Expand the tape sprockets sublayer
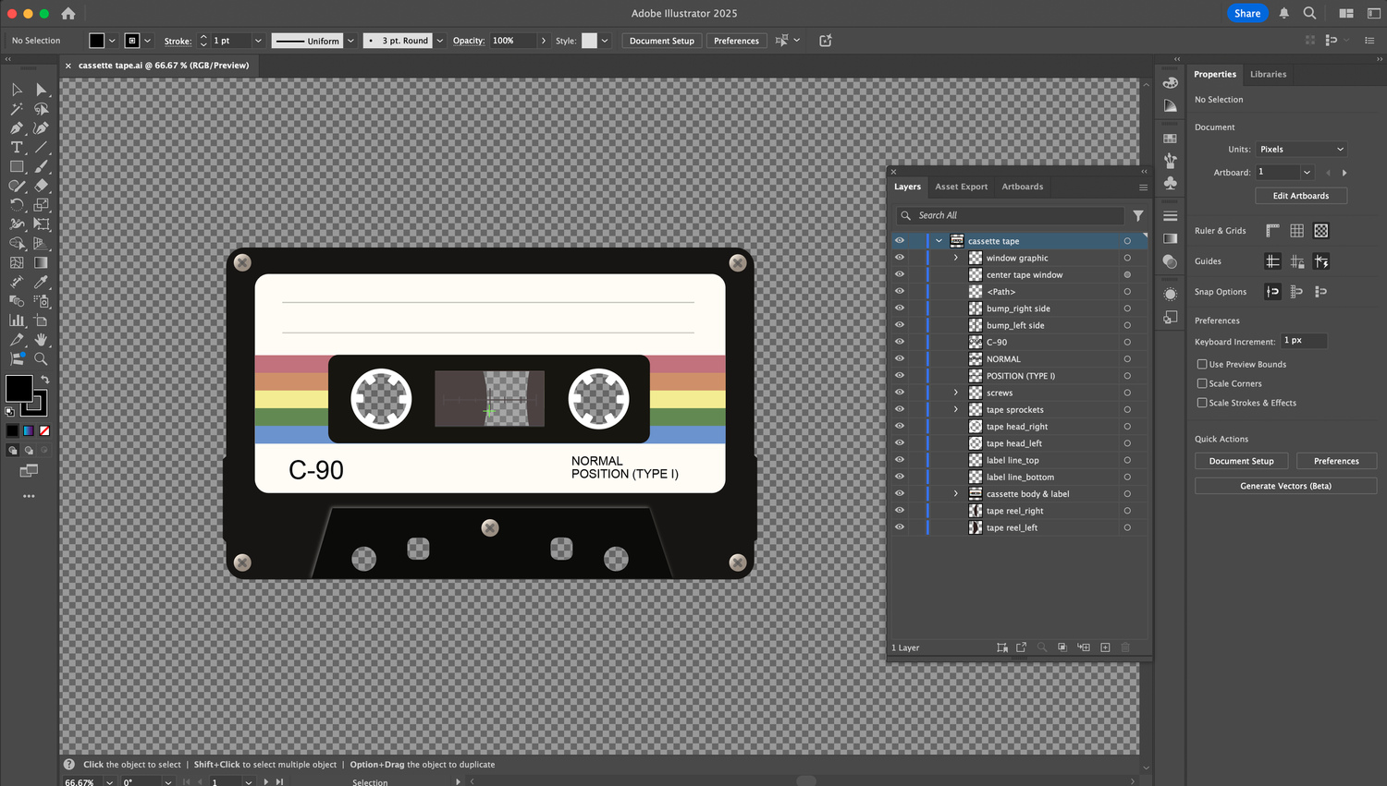This screenshot has width=1387, height=786. point(956,409)
